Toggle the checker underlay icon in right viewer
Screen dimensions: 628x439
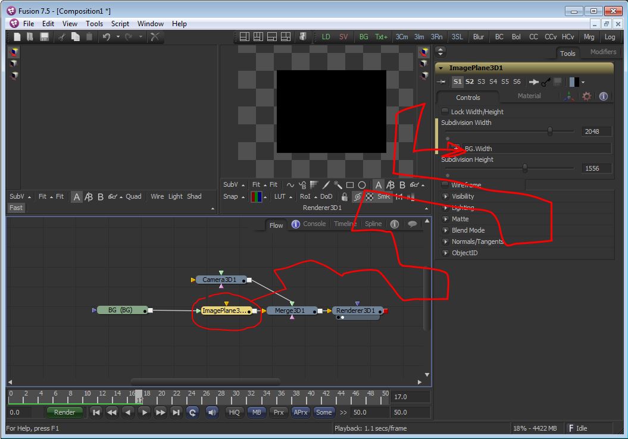point(370,196)
